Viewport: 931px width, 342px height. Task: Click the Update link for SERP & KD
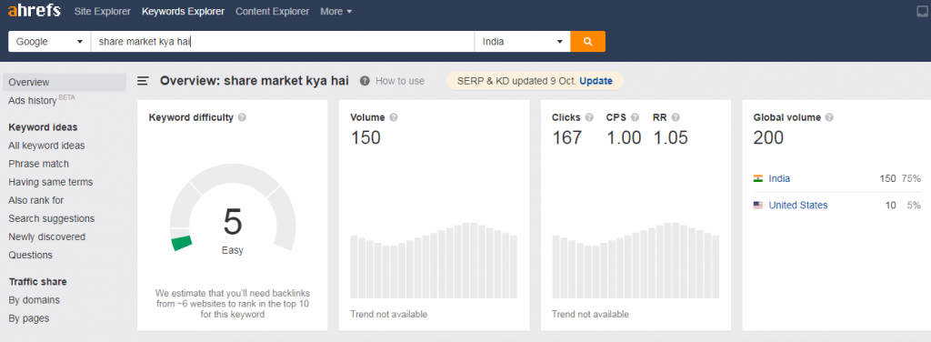[x=596, y=81]
